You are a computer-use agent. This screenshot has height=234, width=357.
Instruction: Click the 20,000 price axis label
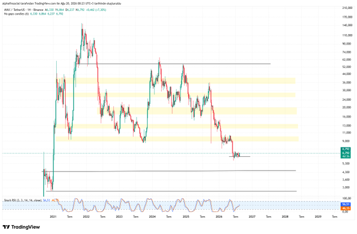[346, 107]
